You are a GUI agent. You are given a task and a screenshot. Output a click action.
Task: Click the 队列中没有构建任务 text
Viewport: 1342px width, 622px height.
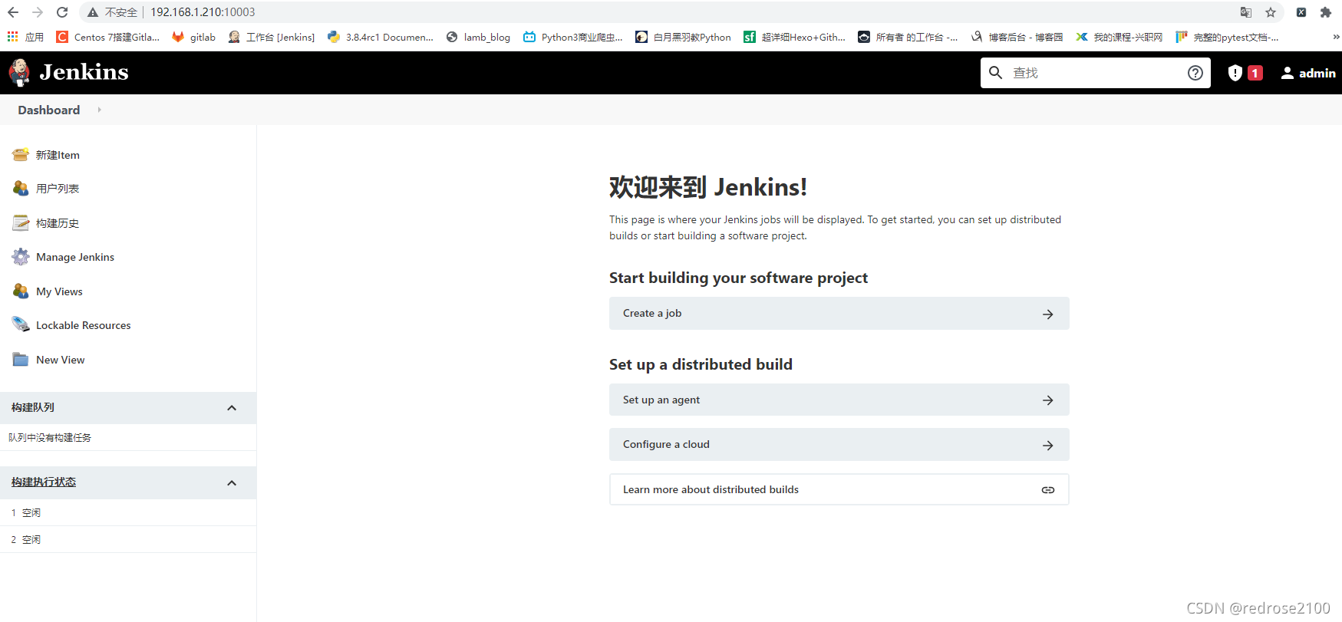[50, 437]
